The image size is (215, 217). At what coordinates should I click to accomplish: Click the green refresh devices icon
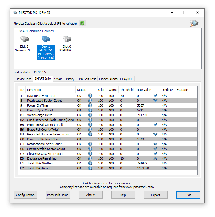[x=82, y=23]
